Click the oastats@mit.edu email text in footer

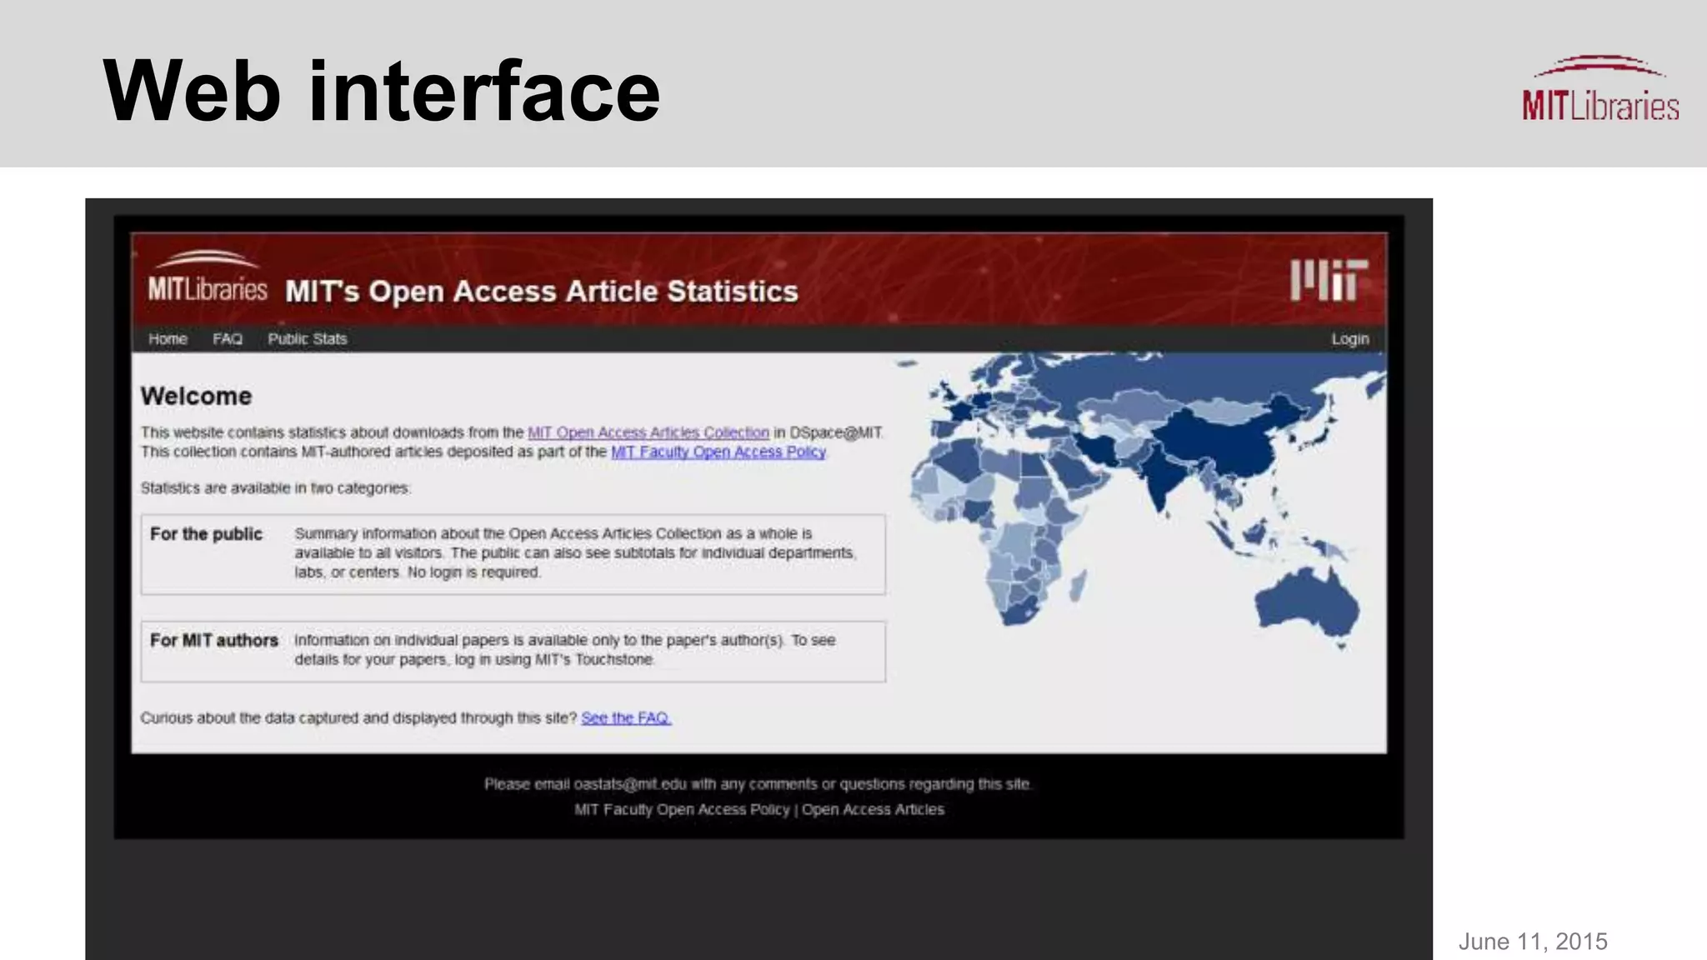(630, 784)
